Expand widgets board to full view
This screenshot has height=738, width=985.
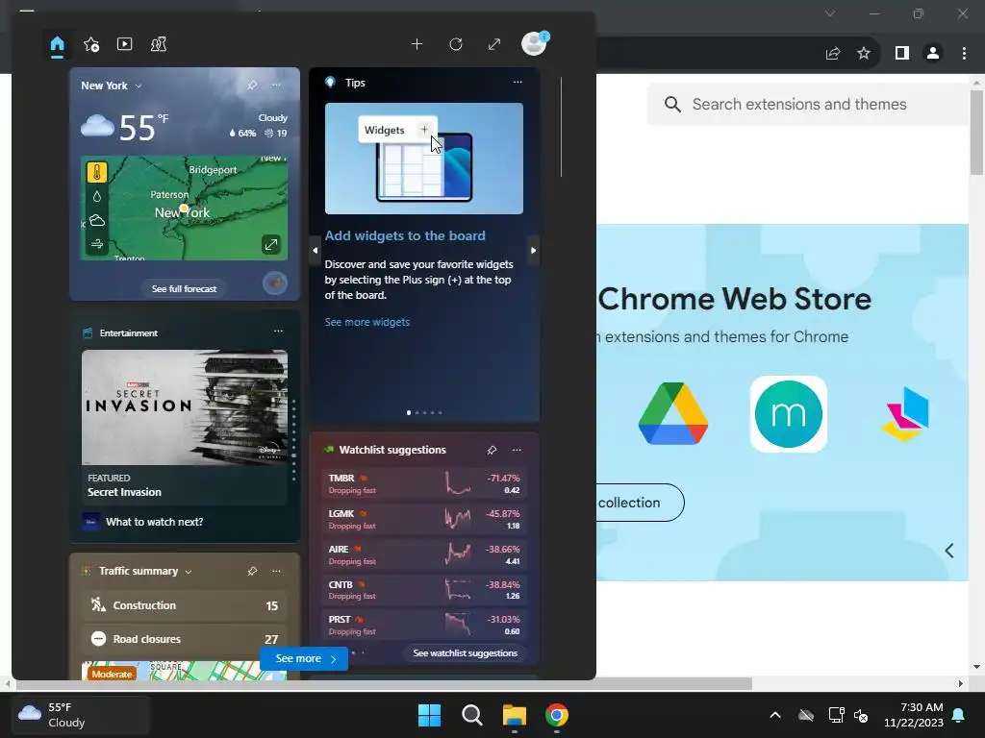494,44
